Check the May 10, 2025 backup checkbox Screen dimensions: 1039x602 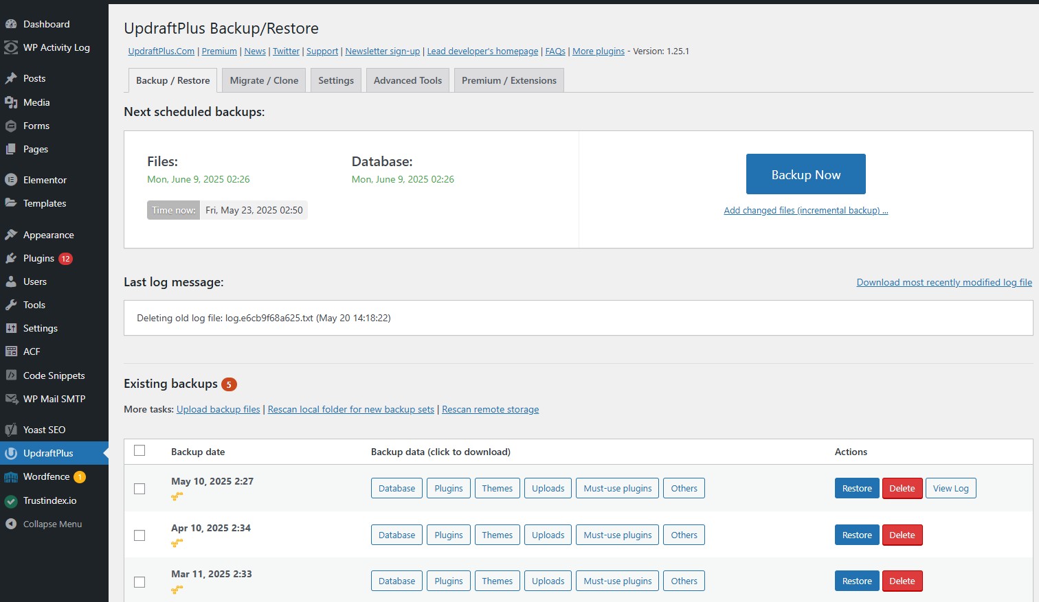(139, 489)
